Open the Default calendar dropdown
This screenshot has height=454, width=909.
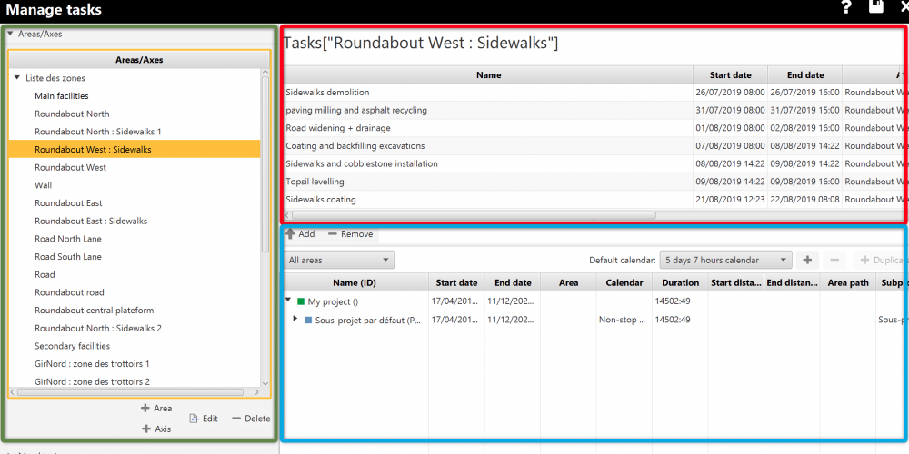(x=725, y=260)
